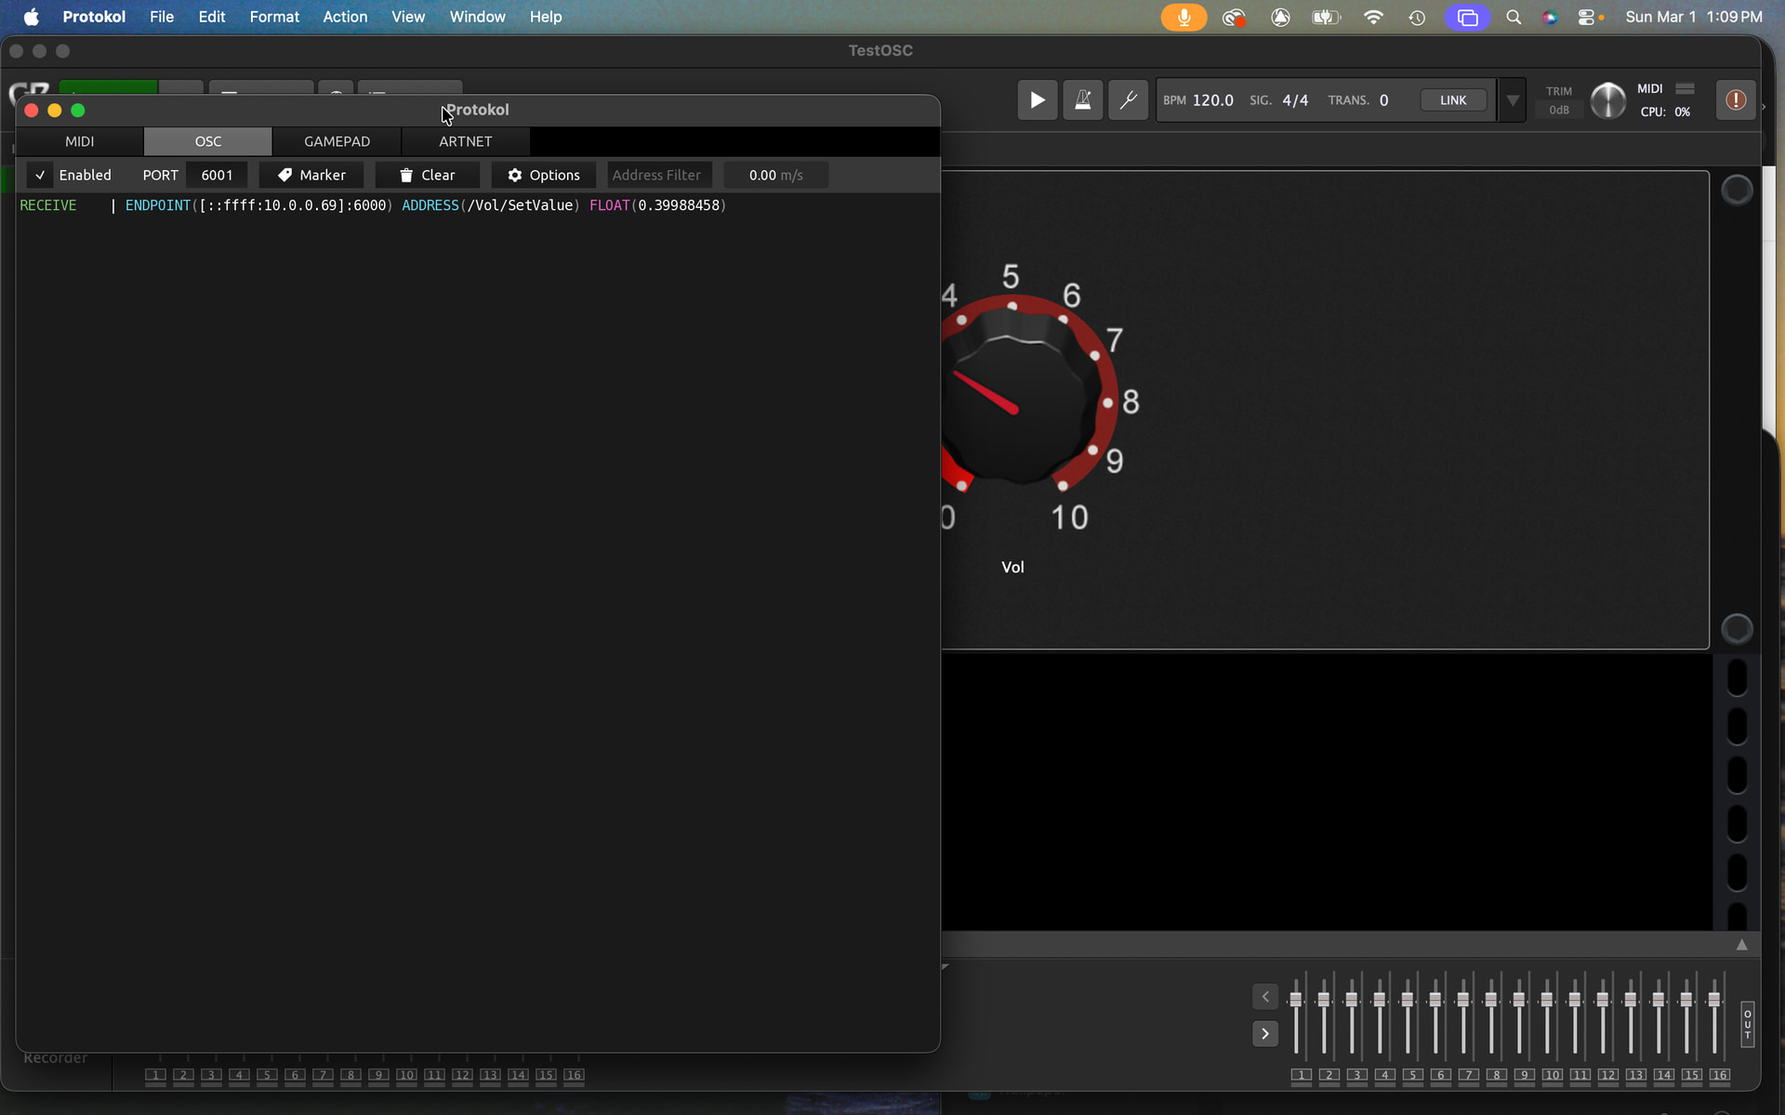Click right chevron beside the faders
The height and width of the screenshot is (1115, 1785).
[x=1264, y=1033]
